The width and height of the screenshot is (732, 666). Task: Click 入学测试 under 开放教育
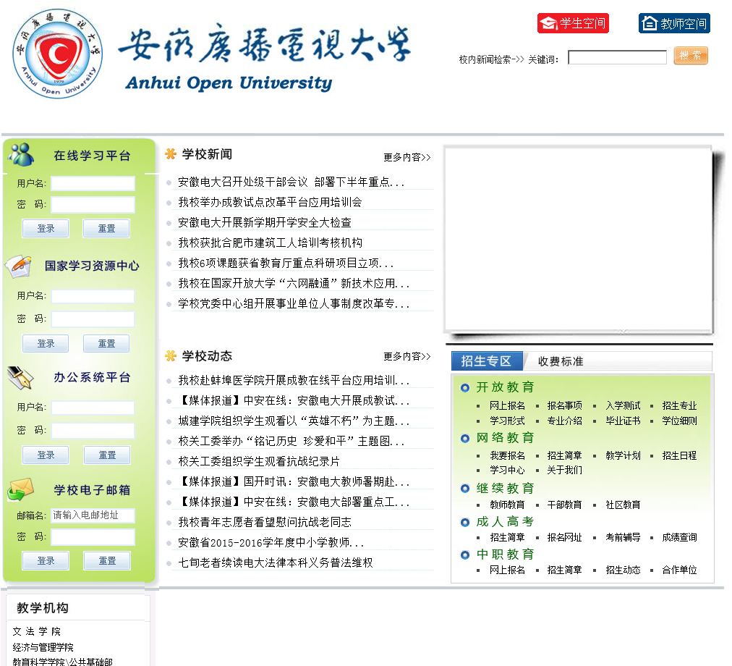click(x=623, y=405)
